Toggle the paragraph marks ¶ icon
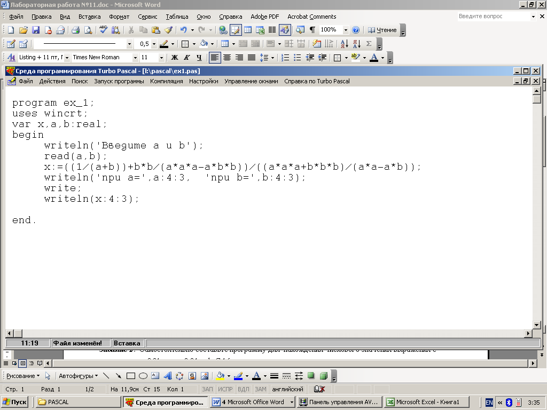Viewport: 547px width, 410px height. (x=312, y=30)
